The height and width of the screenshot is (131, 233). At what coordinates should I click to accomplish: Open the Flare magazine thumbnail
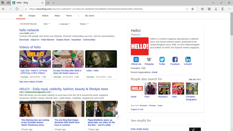tap(150, 88)
